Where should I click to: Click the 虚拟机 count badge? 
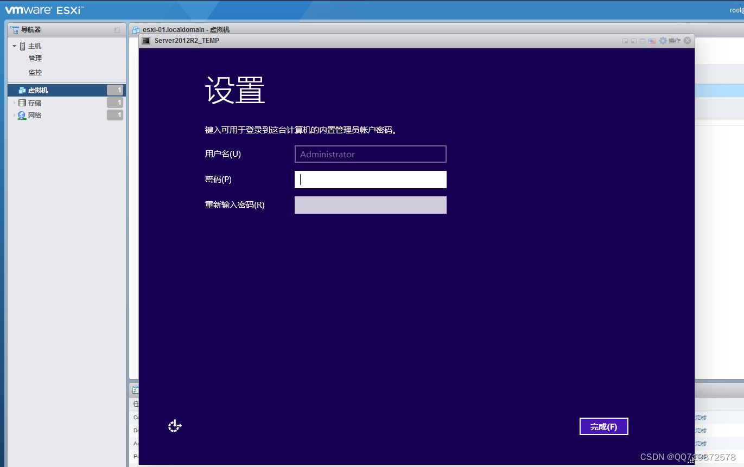(x=115, y=90)
